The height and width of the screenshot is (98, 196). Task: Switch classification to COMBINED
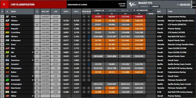tap(144, 6)
